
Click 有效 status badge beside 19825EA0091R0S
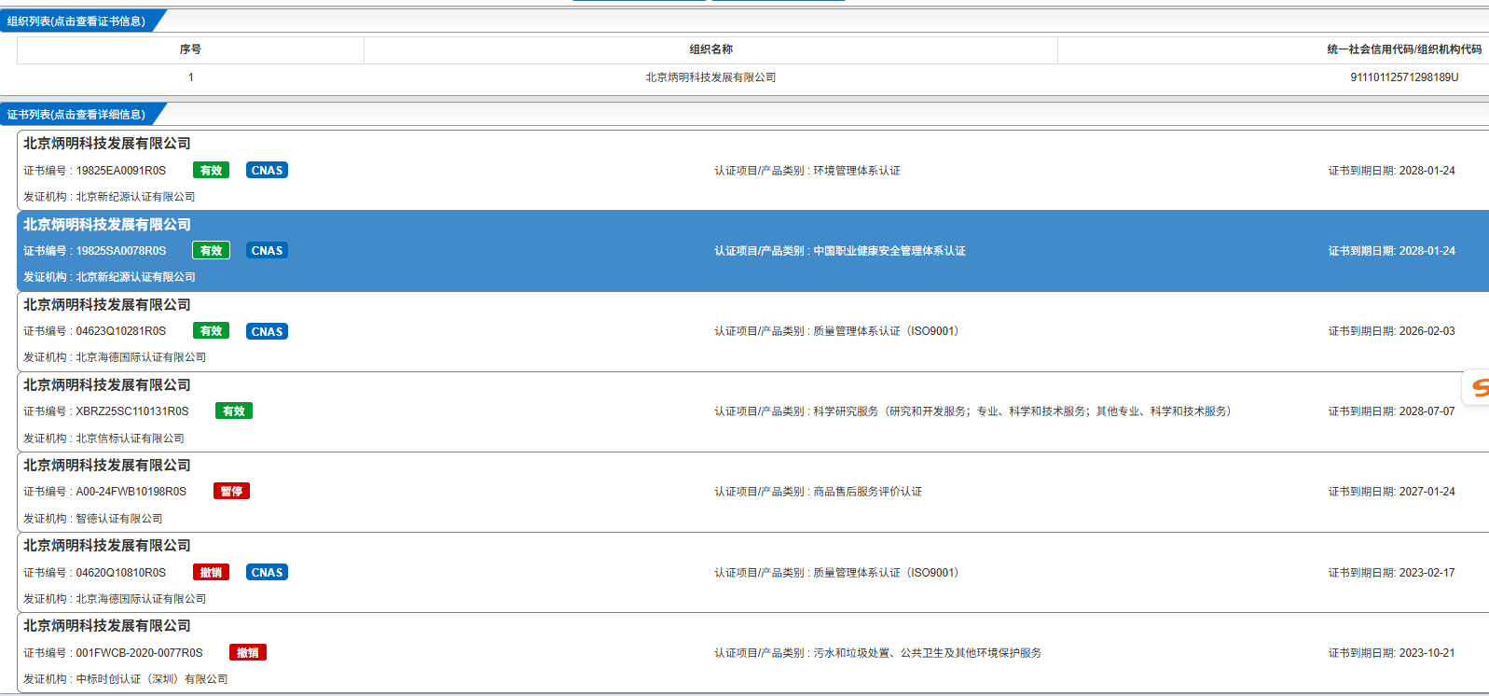211,170
